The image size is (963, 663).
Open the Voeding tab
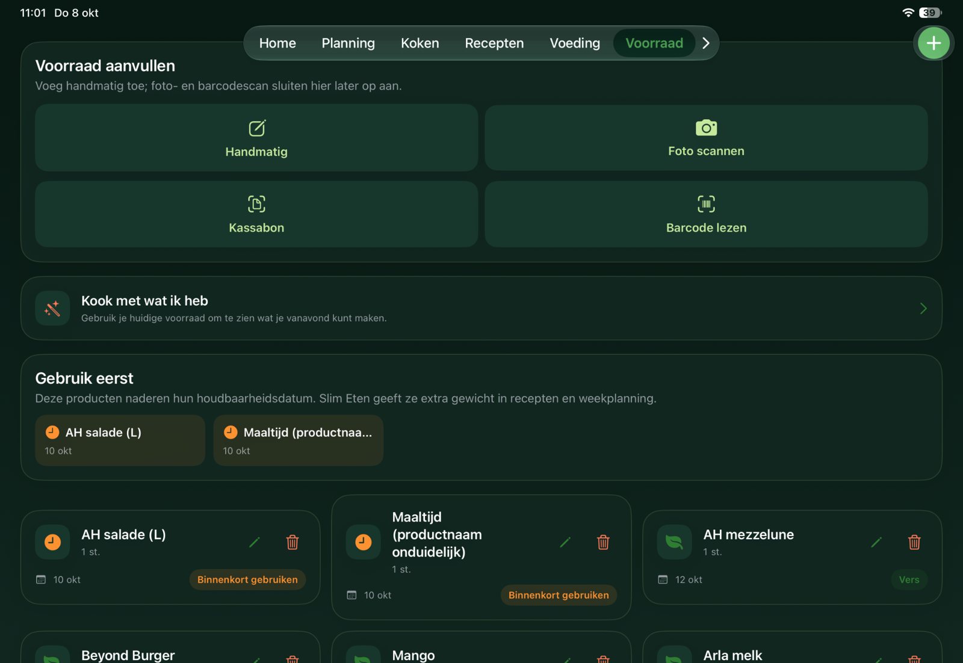tap(575, 43)
